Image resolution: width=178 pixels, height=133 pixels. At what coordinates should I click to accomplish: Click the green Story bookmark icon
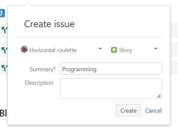(114, 50)
